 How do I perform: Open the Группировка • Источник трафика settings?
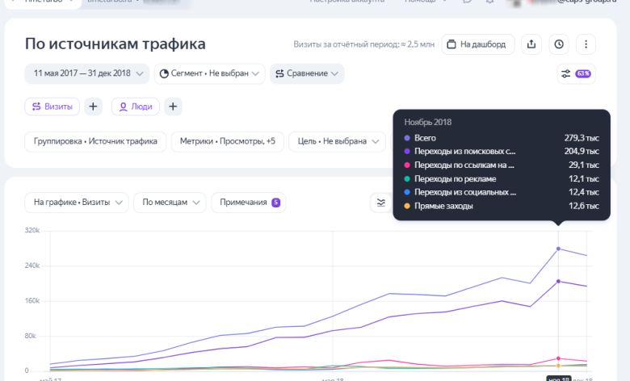95,141
